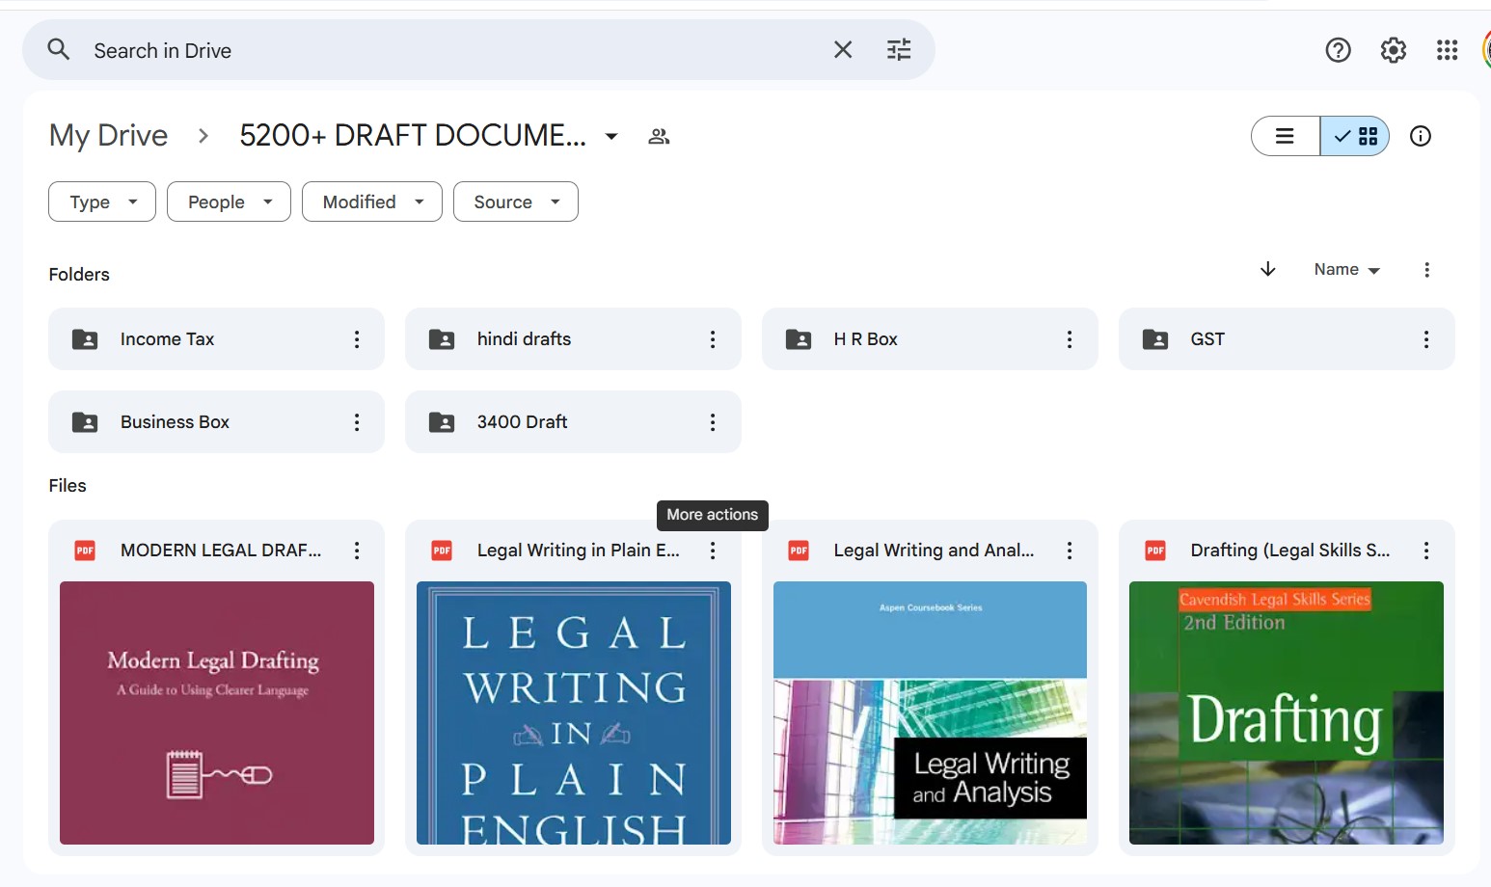Screen dimensions: 1491x887
Task: Open the H R Box folder
Action: pyautogui.click(x=930, y=338)
